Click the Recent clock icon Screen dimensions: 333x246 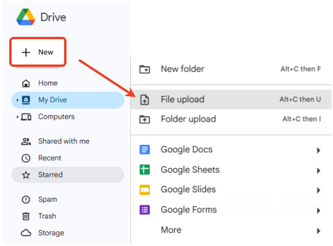coord(26,158)
